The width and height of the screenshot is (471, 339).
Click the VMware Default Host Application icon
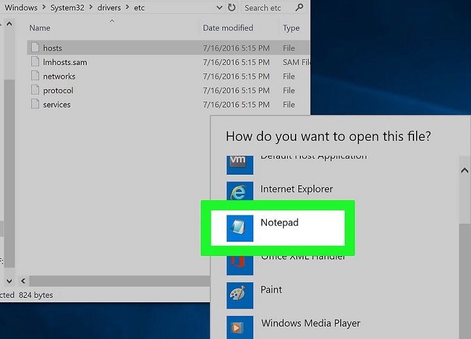pyautogui.click(x=239, y=165)
